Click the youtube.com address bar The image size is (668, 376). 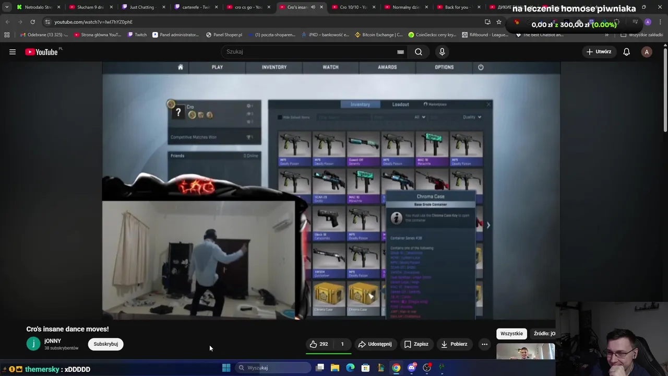tap(261, 22)
